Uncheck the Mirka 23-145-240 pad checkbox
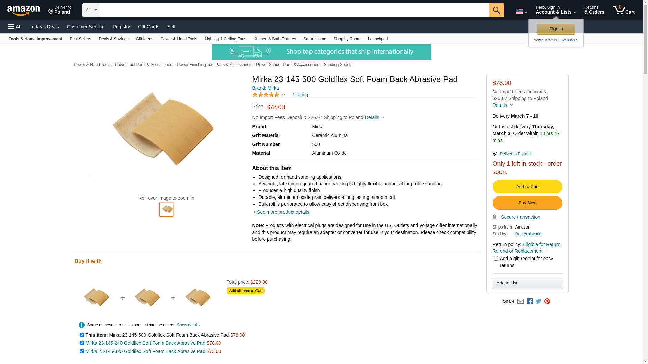The height and width of the screenshot is (364, 648). tap(82, 343)
